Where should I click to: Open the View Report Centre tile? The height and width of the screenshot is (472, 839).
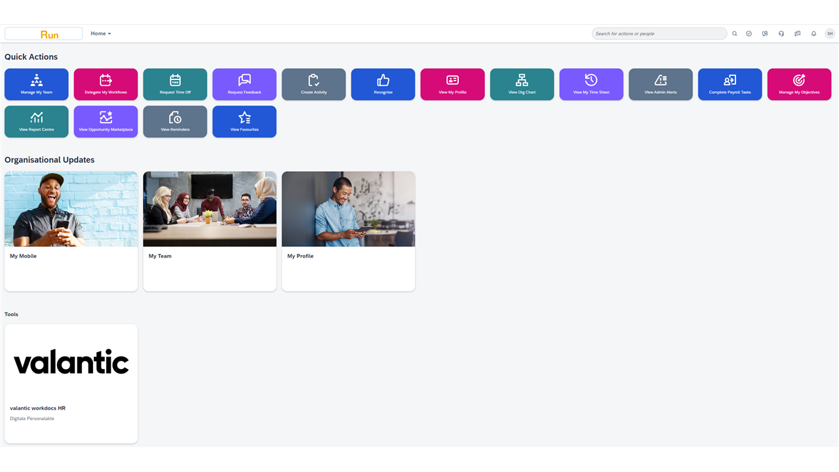pos(36,121)
